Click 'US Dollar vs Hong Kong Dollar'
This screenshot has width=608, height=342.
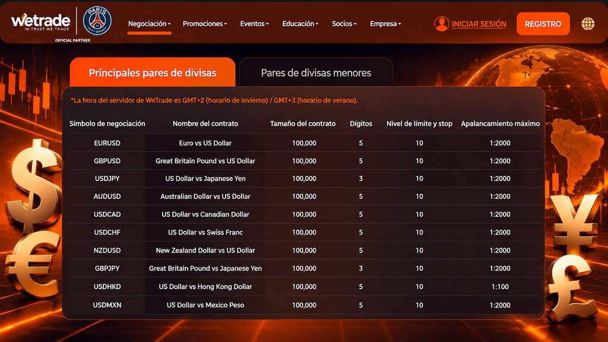click(x=205, y=287)
